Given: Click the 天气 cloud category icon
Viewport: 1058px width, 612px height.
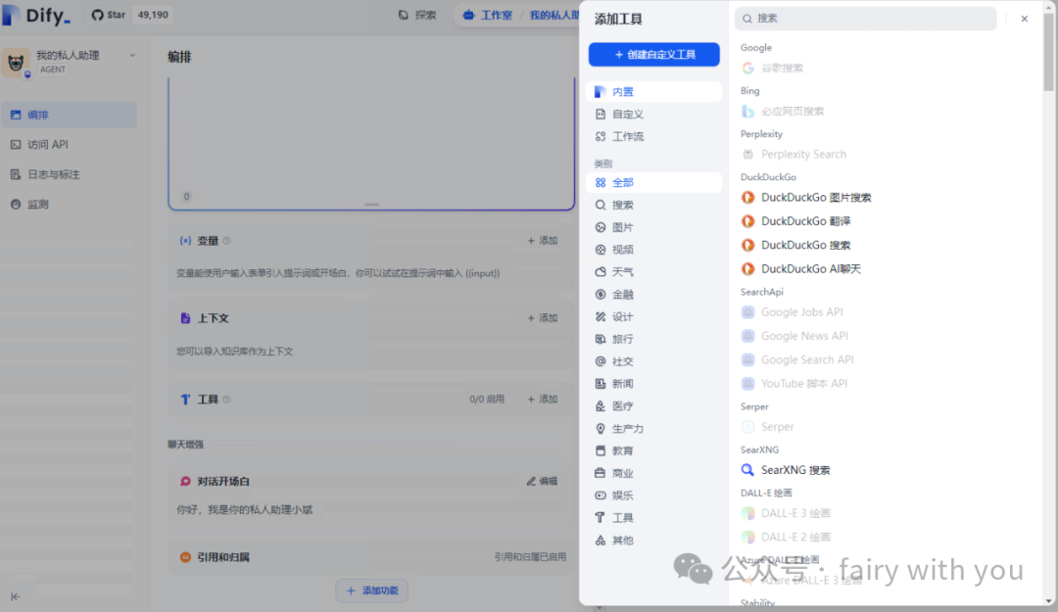Looking at the screenshot, I should pos(601,272).
